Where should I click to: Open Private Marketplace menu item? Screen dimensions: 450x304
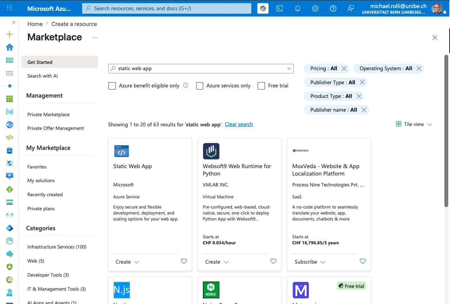coord(48,114)
